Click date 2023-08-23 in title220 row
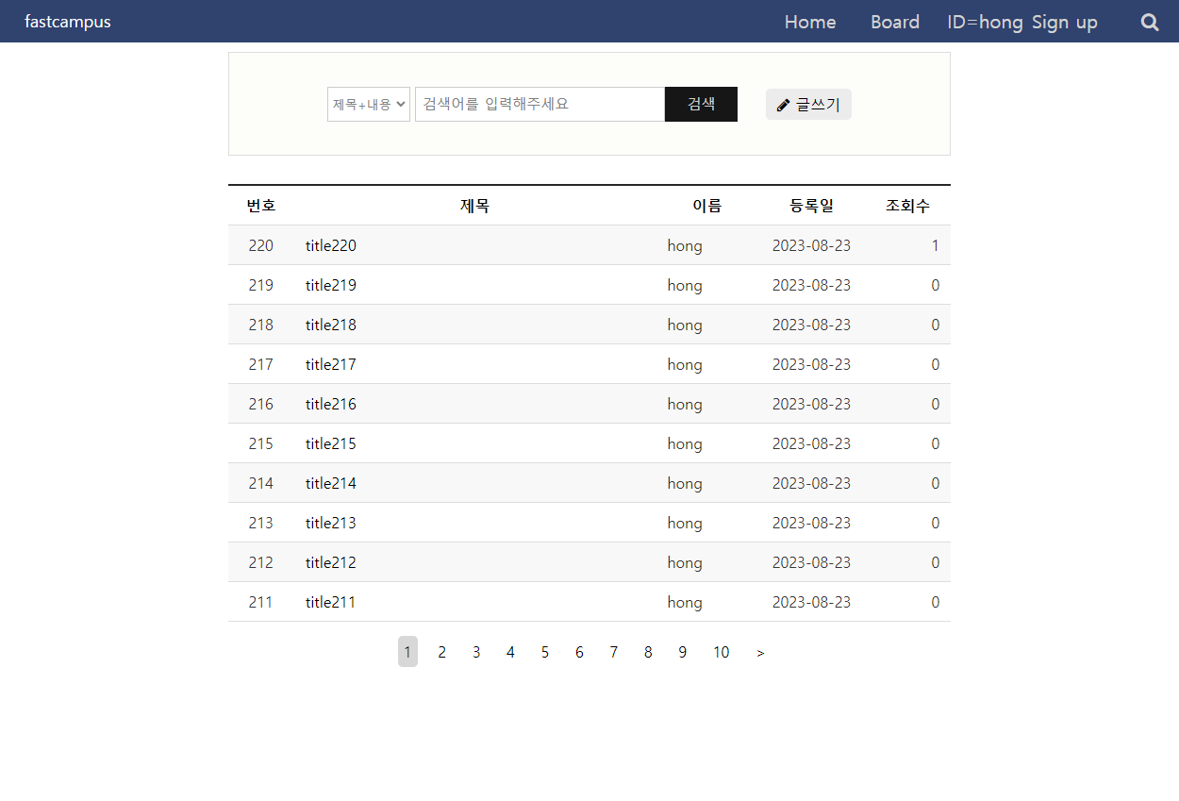 811,245
